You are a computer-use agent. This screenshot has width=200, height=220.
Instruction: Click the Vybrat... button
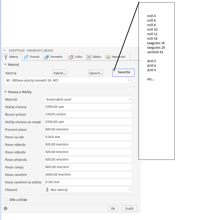60,73
